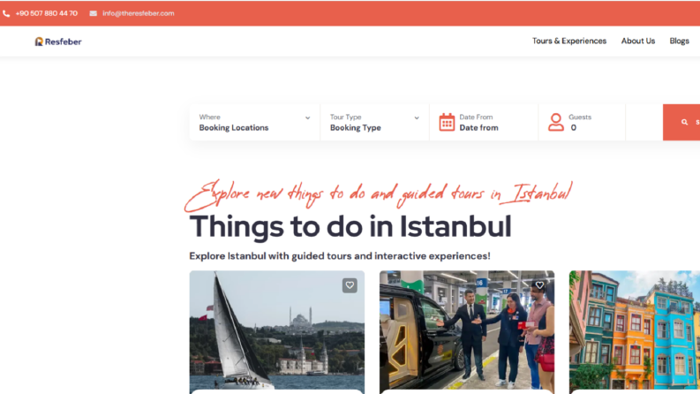Image resolution: width=700 pixels, height=394 pixels.
Task: Open Tours & Experiences menu
Action: point(569,42)
